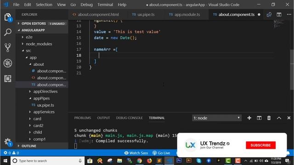
Task: Open the File menu
Action: coord(16,5)
